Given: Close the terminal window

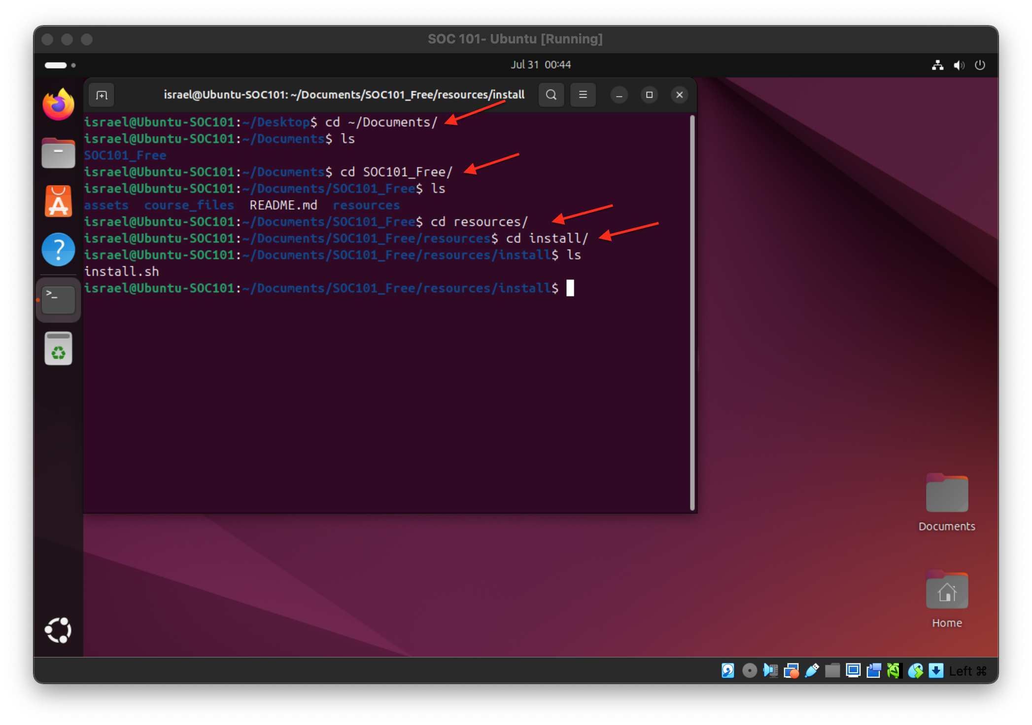Looking at the screenshot, I should pos(679,95).
